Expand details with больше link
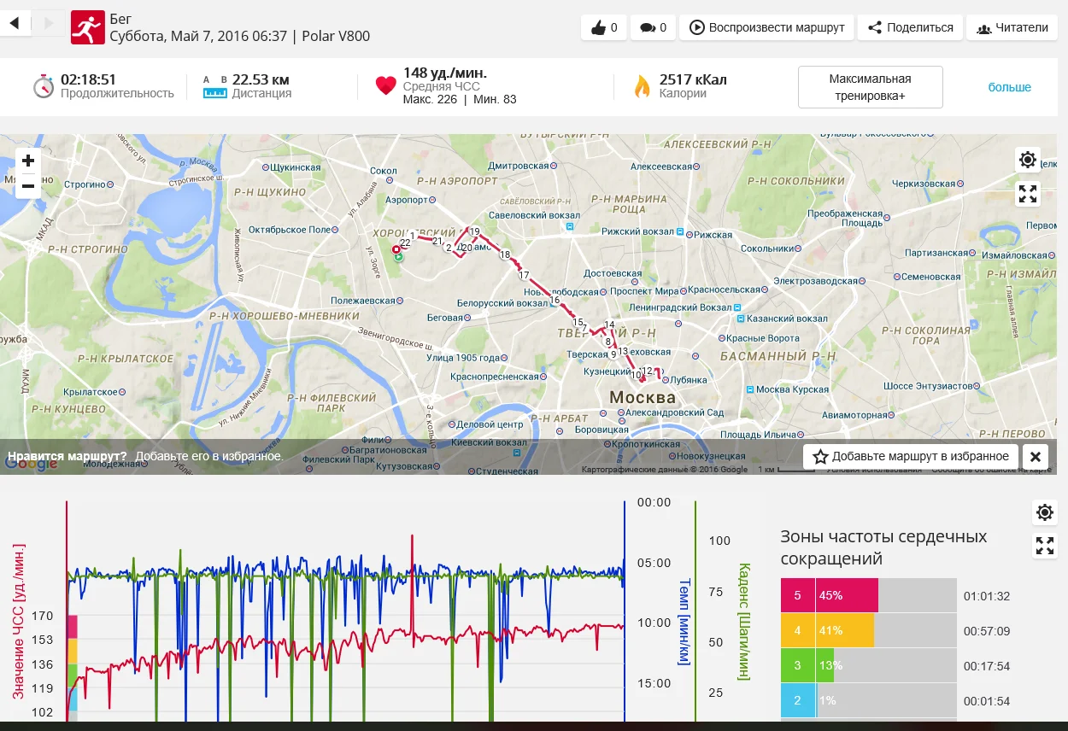The height and width of the screenshot is (731, 1068). pyautogui.click(x=1010, y=87)
